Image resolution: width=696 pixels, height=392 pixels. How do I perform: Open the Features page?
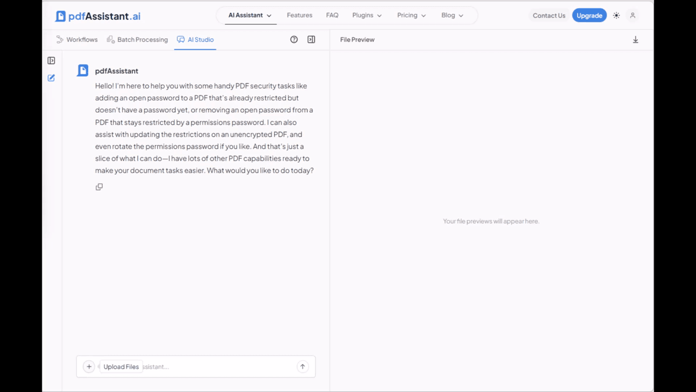point(299,15)
